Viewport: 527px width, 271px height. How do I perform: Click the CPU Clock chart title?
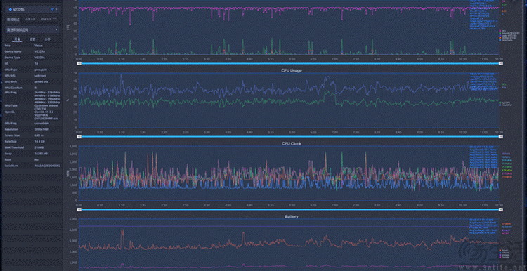pos(291,143)
